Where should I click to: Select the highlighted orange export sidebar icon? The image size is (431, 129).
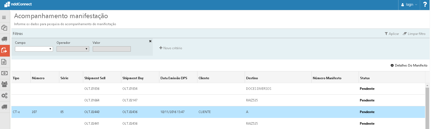tap(4, 50)
